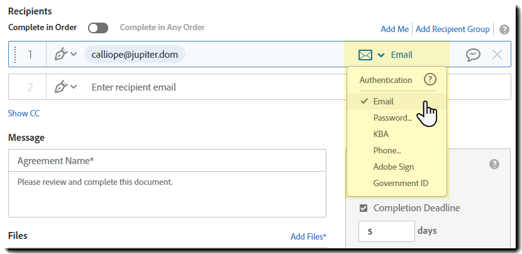Remove recipient 1 with the X icon

[497, 55]
